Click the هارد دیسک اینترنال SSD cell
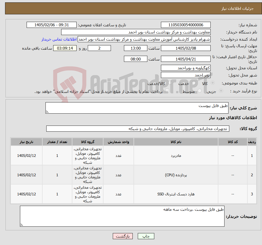Screen dimensions: 262x245 [x=176, y=194]
